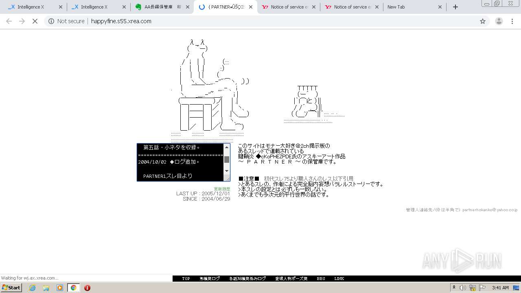Open a new tab with plus button

(455, 7)
